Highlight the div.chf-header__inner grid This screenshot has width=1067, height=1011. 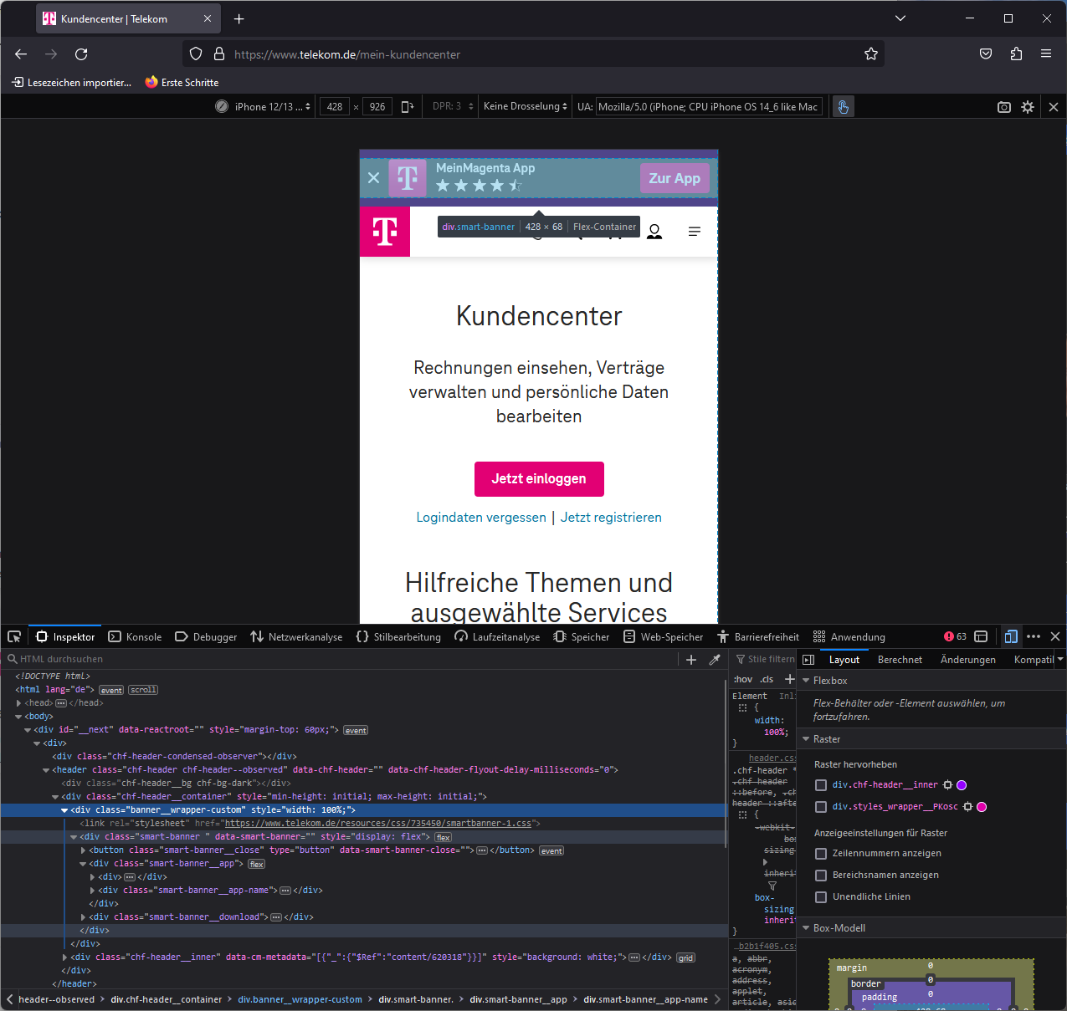821,784
